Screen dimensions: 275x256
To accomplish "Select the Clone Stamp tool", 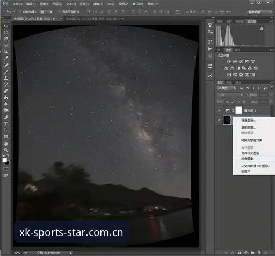I will click(6, 78).
